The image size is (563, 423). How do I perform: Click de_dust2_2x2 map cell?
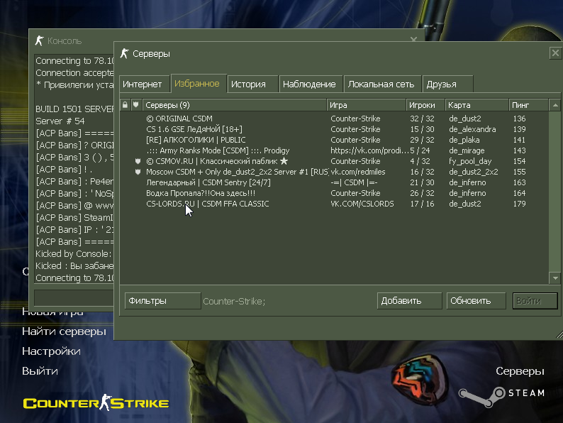tap(473, 172)
